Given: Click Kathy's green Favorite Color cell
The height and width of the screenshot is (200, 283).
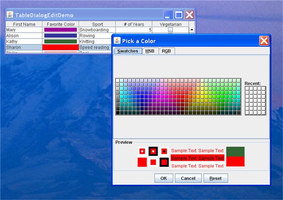Looking at the screenshot, I should [60, 41].
